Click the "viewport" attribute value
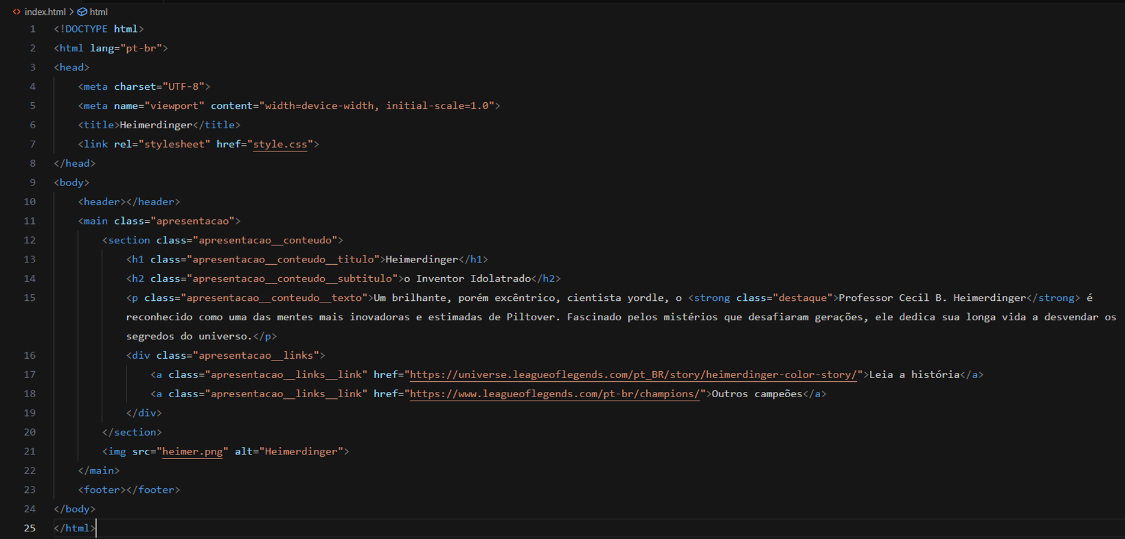This screenshot has height=539, width=1125. [x=175, y=106]
